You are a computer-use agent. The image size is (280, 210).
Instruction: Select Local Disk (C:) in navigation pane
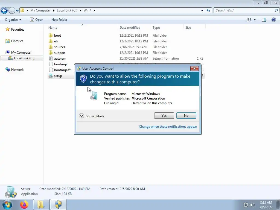click(x=22, y=58)
